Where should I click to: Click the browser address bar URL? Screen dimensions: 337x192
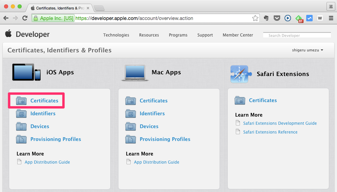click(x=134, y=18)
